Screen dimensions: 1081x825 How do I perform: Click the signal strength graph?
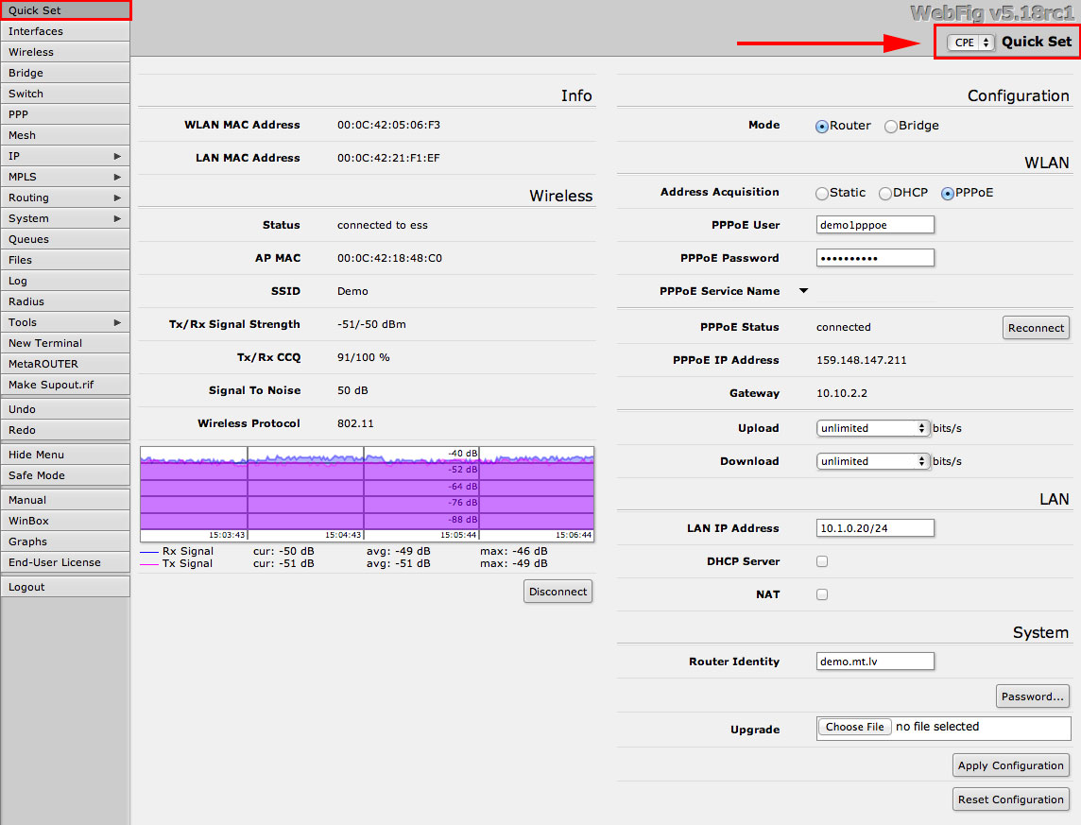(x=367, y=492)
